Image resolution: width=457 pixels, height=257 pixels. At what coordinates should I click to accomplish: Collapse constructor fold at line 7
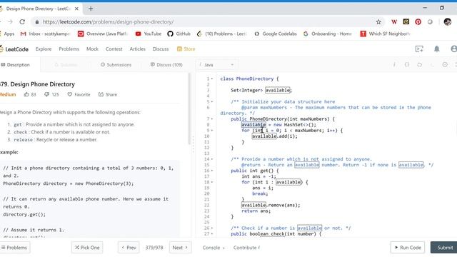point(212,119)
